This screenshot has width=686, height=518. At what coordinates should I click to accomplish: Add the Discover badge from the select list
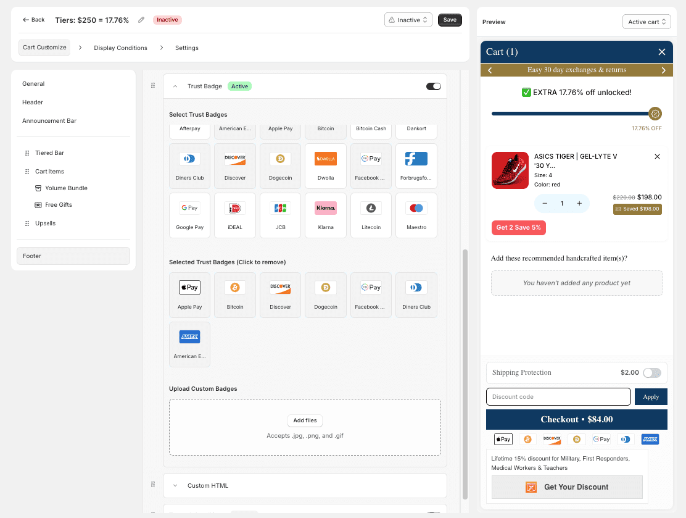click(235, 166)
